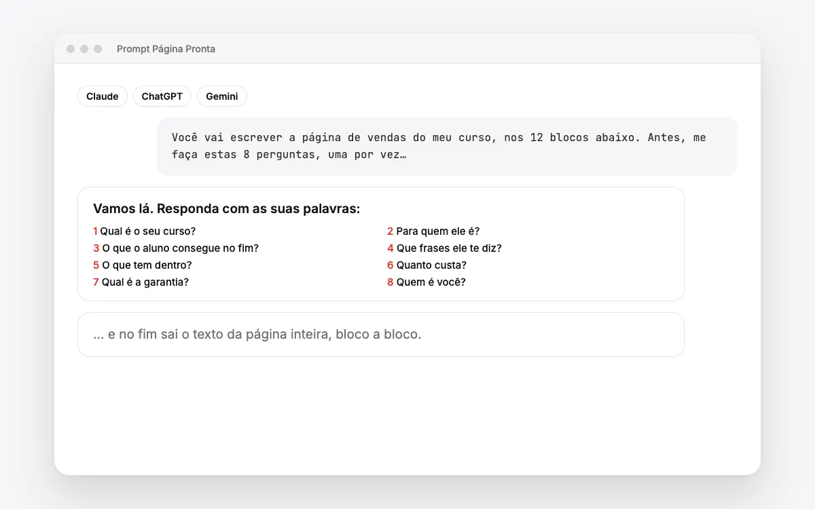The image size is (815, 509).
Task: Click the prompt message starting 'Você vai escrever'
Action: (447, 147)
